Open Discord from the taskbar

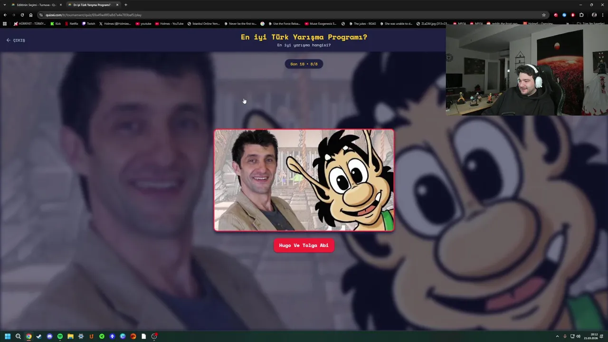coord(49,336)
